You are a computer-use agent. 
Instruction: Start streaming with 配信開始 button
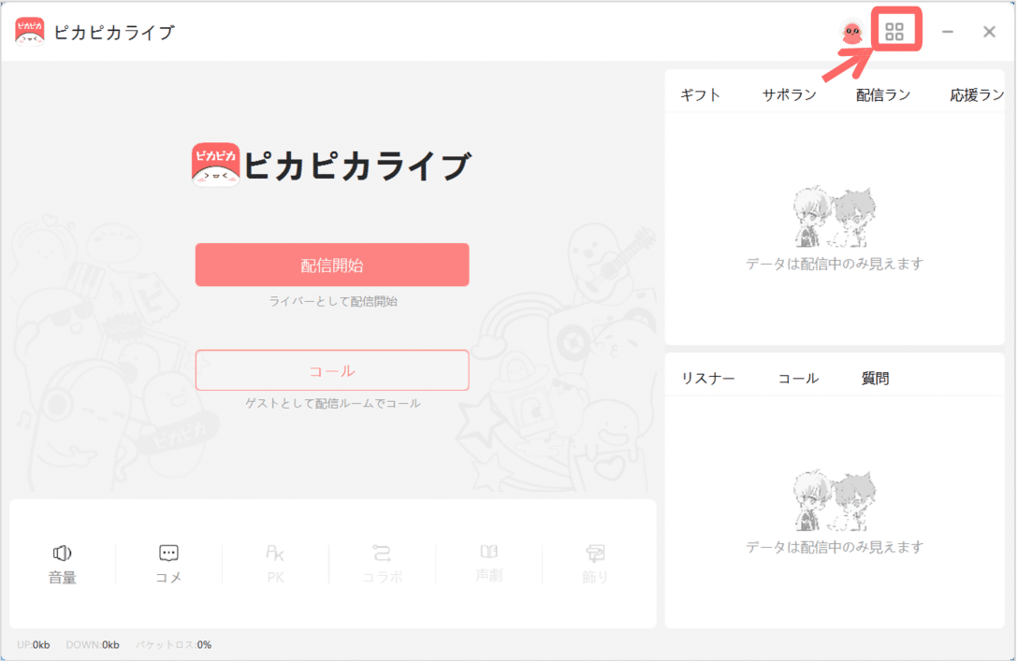[332, 265]
